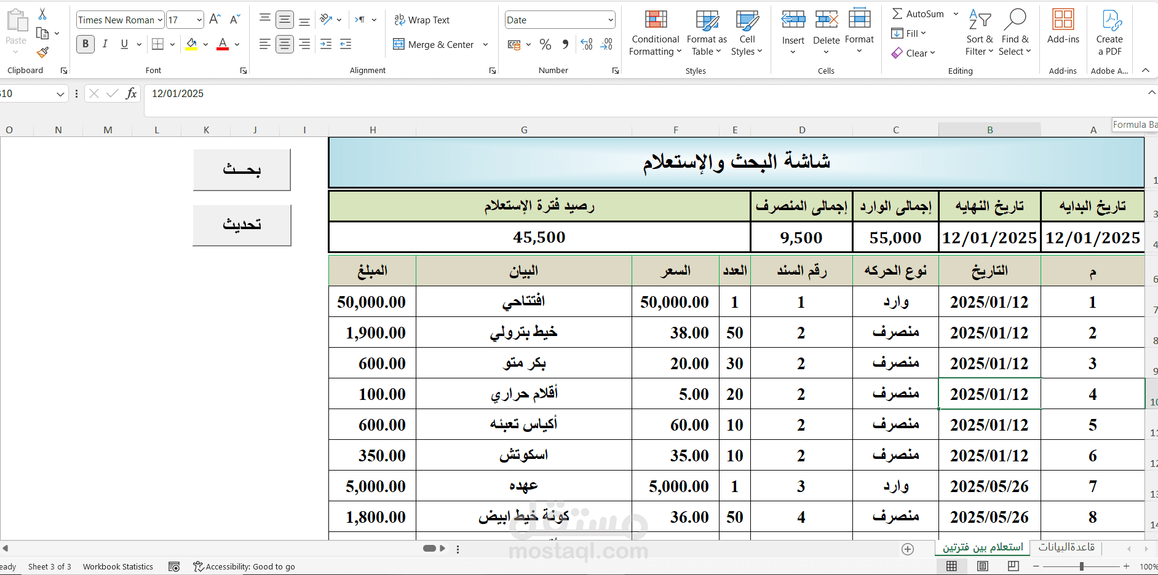Viewport: 1158px width, 575px height.
Task: Click the بحث search button
Action: [x=242, y=170]
